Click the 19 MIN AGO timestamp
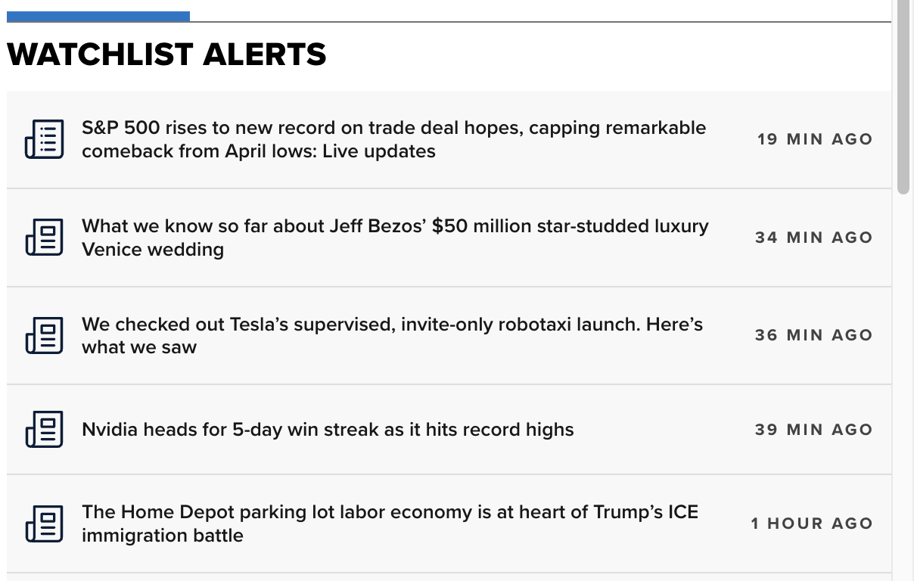 pos(815,139)
